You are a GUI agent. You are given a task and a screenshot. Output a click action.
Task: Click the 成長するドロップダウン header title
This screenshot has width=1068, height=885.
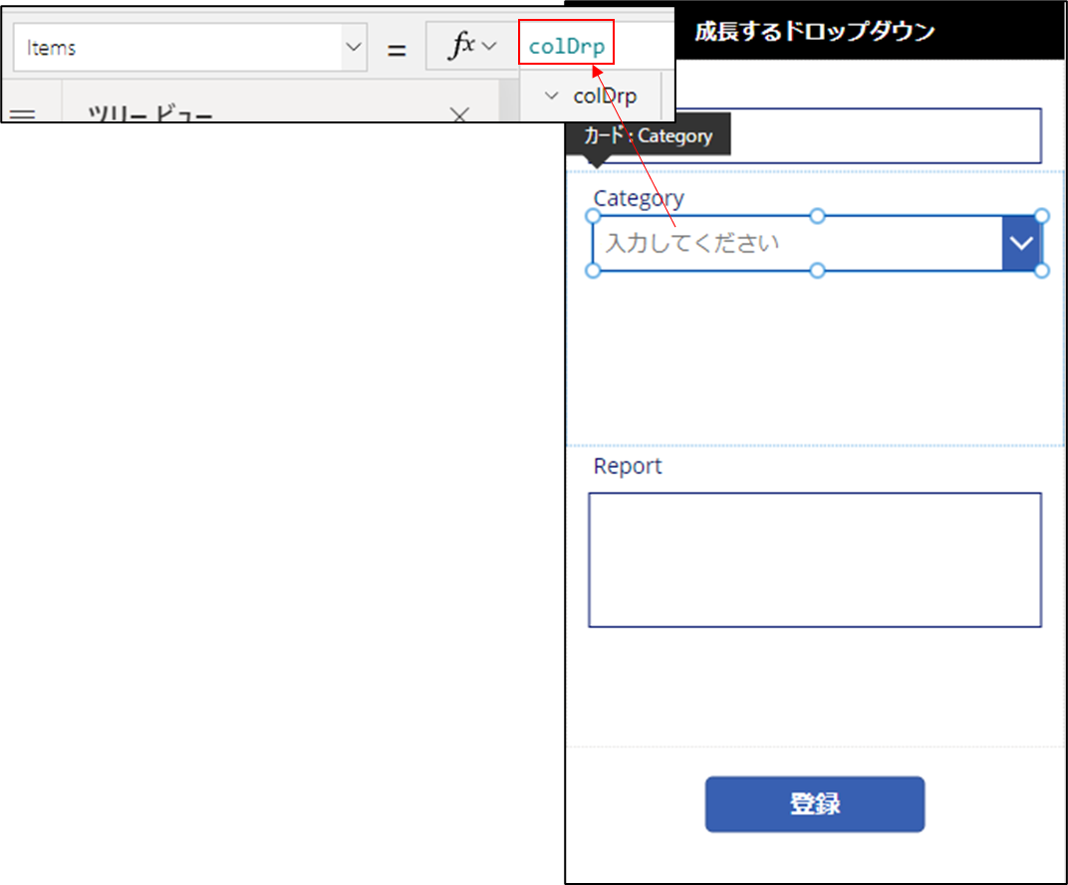tap(815, 31)
